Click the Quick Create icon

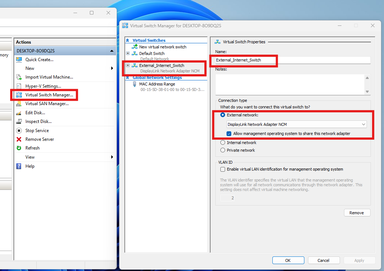(19, 60)
